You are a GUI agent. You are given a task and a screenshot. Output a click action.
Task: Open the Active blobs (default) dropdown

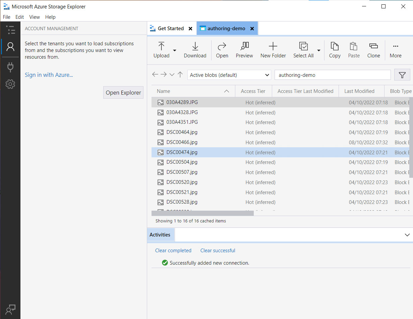click(229, 75)
